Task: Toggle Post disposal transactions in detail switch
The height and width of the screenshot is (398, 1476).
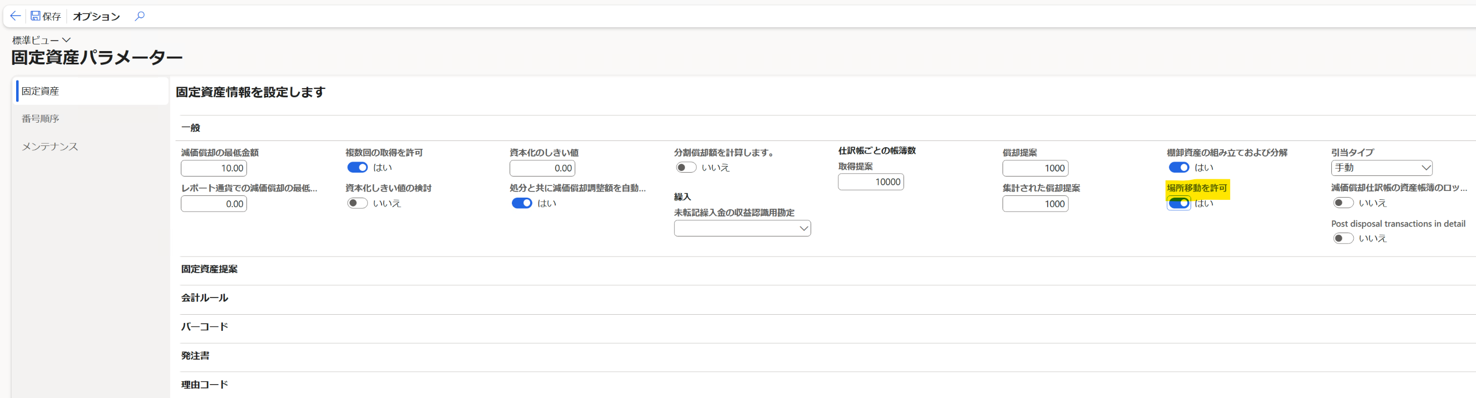Action: pyautogui.click(x=1343, y=239)
